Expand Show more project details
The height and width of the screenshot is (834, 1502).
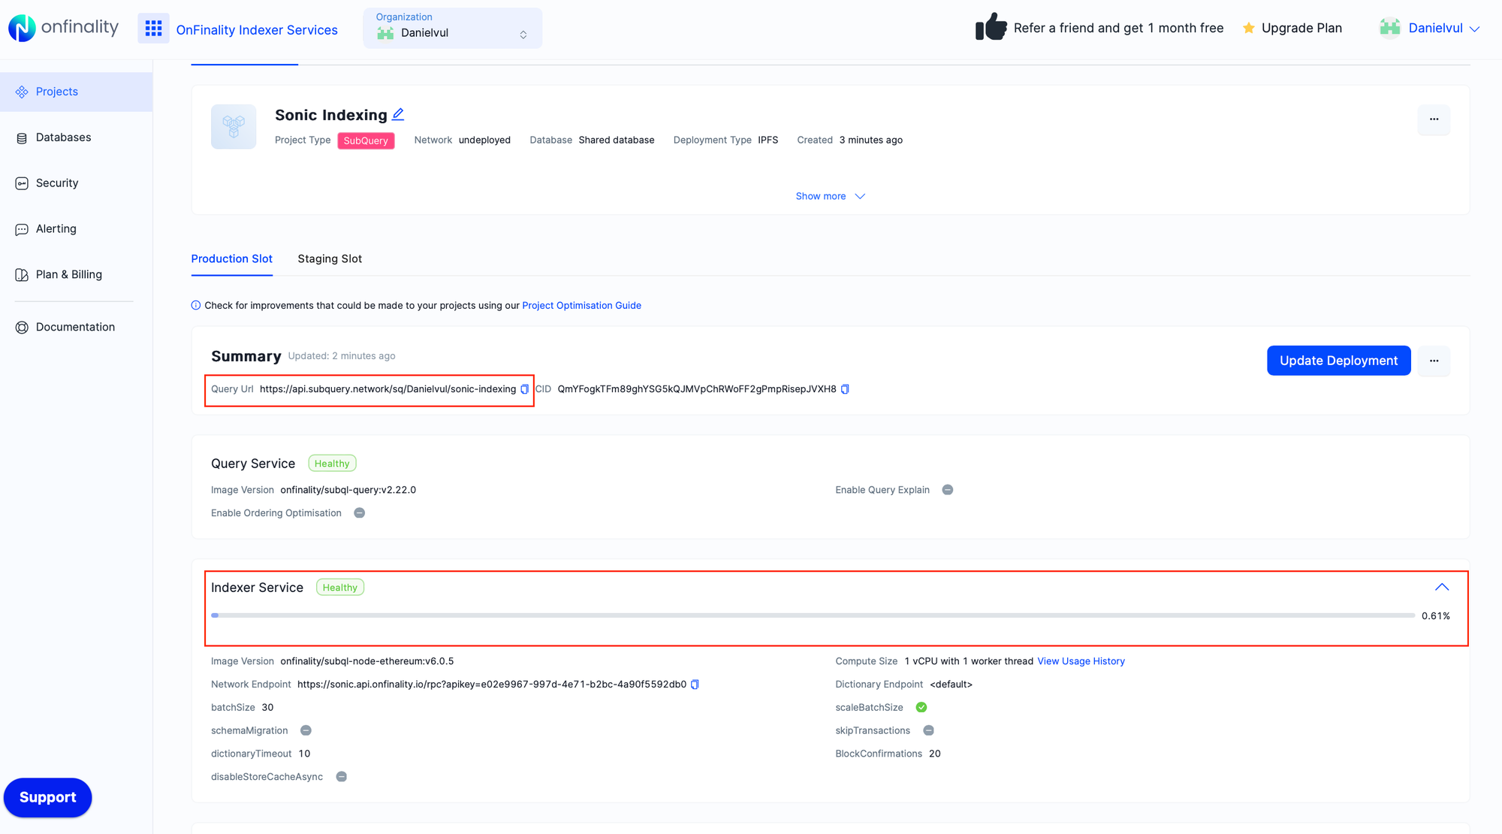[x=830, y=195]
